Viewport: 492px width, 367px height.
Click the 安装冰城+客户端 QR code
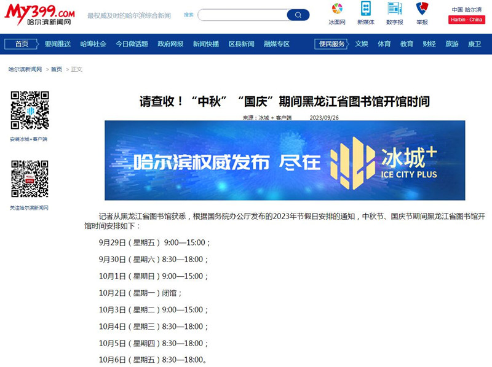click(30, 110)
